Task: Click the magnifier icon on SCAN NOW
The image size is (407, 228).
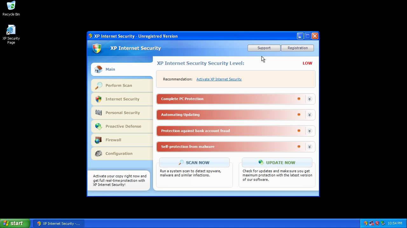Action: point(181,162)
